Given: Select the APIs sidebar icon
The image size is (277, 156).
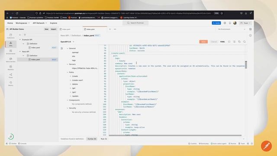Looking at the screenshot, I should click(10, 44).
